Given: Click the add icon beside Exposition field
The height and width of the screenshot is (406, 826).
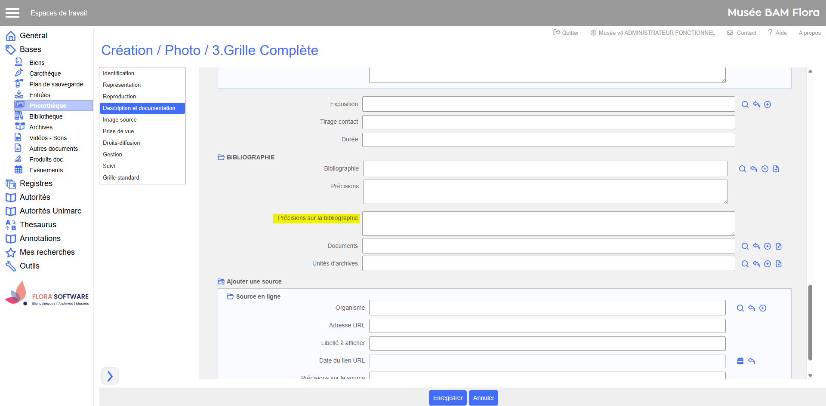Looking at the screenshot, I should pos(767,104).
